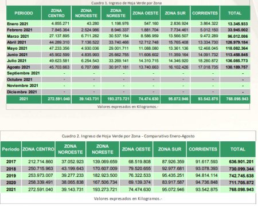Select the Abril total 126.979.184
Screen dimensions: 258x206
tap(237, 42)
